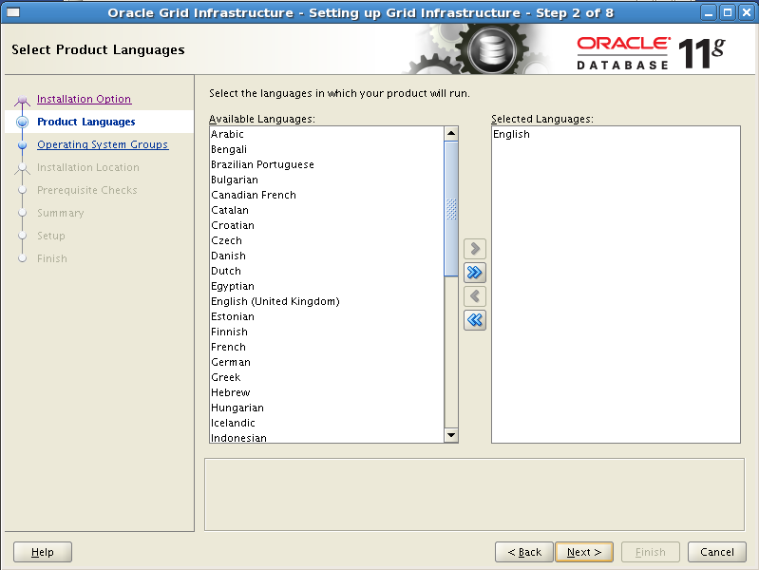Choose Icelandic language entry
This screenshot has width=759, height=570.
pyautogui.click(x=327, y=423)
